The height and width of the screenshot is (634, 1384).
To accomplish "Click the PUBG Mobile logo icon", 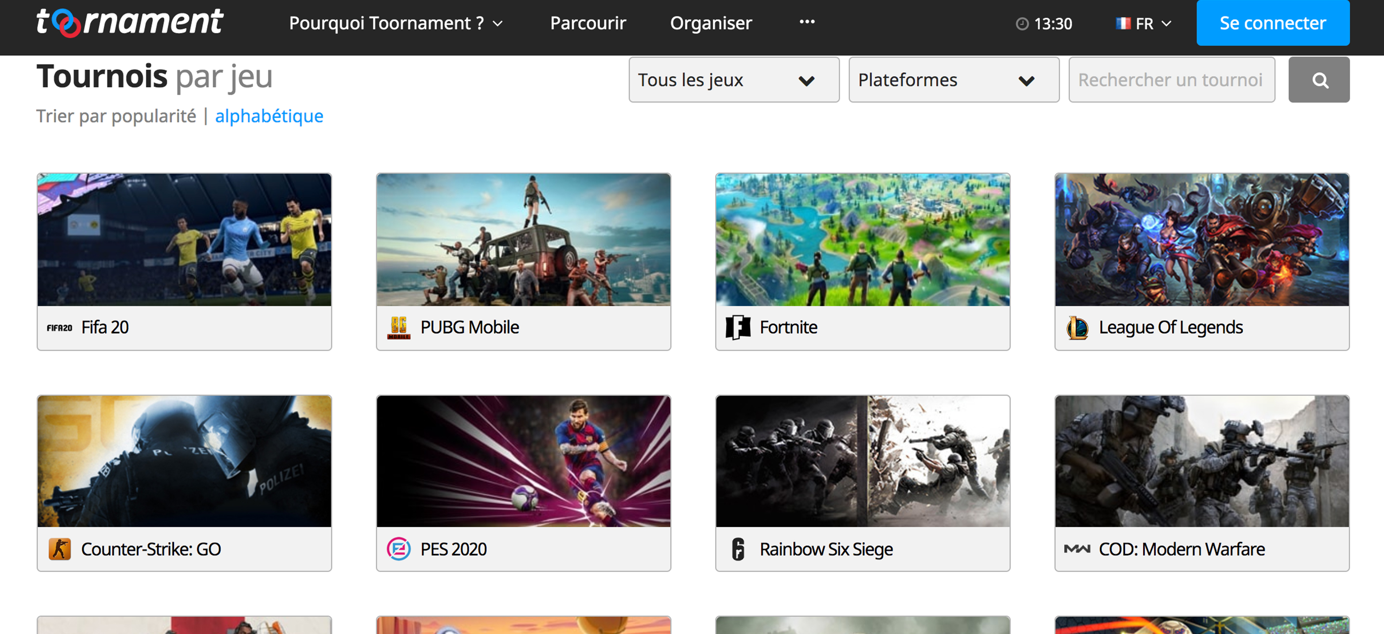I will (399, 328).
